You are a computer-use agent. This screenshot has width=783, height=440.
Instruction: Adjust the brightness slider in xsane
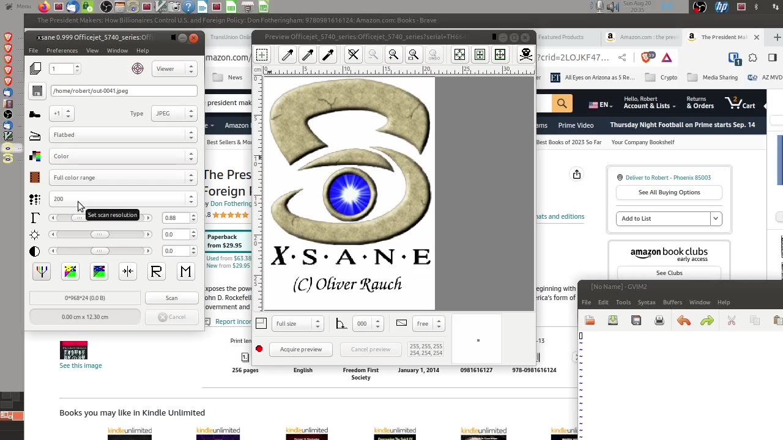[100, 234]
